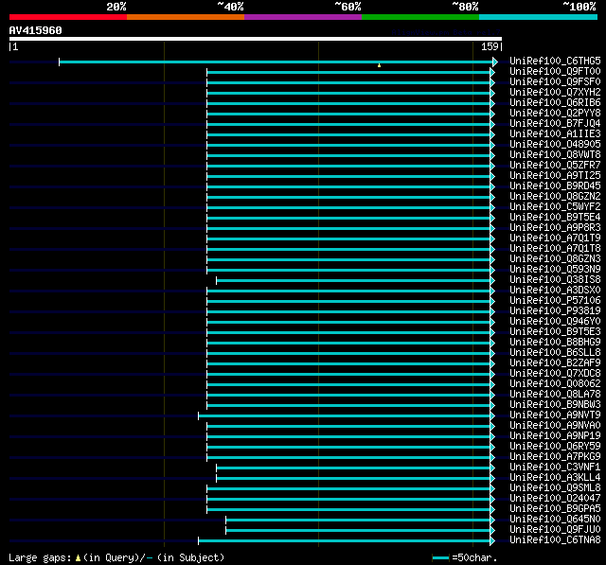Click the UniRef100_Q7XYH2 label
This screenshot has height=565, width=606.
click(x=555, y=93)
